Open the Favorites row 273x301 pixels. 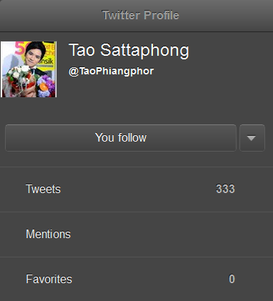pos(136,279)
